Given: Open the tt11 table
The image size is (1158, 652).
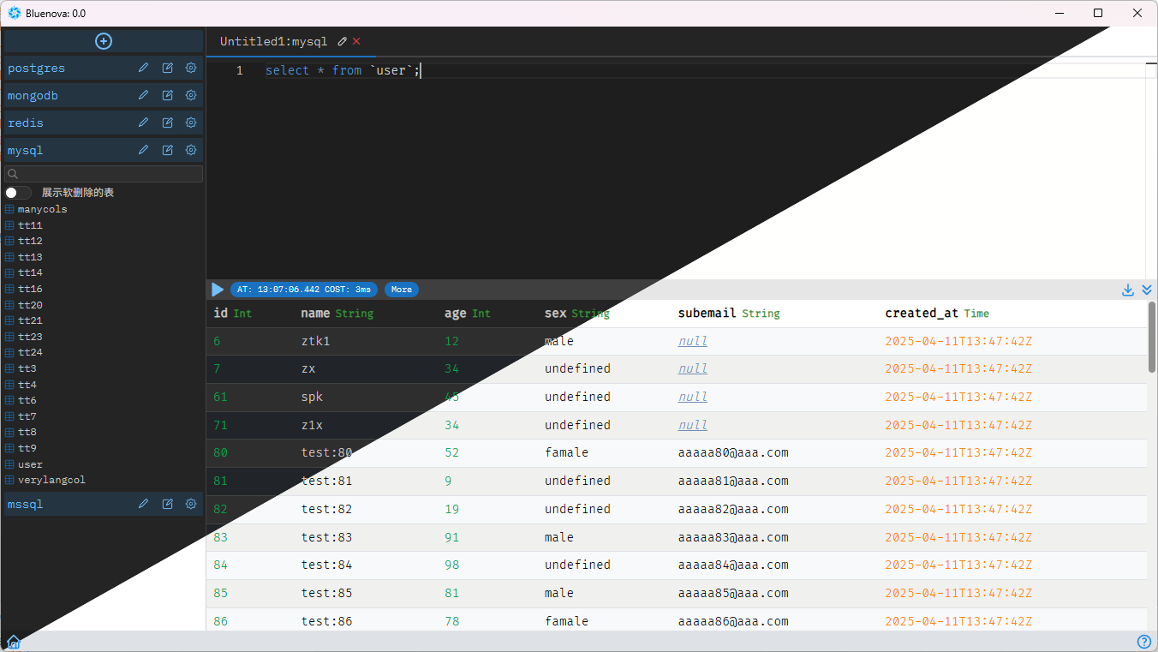Looking at the screenshot, I should [x=30, y=225].
